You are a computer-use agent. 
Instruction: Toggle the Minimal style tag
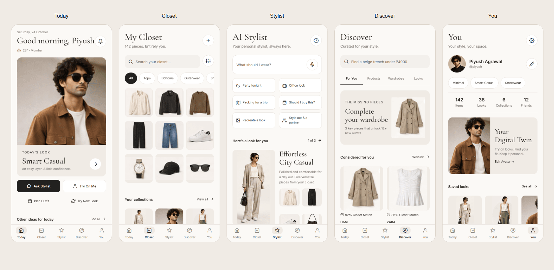(458, 83)
